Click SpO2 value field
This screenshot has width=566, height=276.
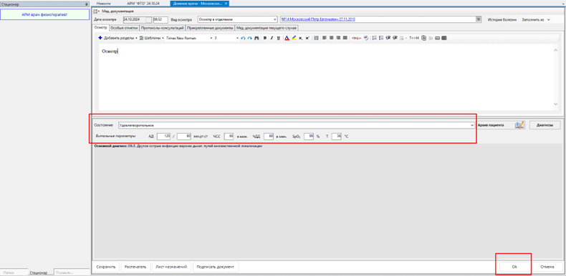point(309,137)
